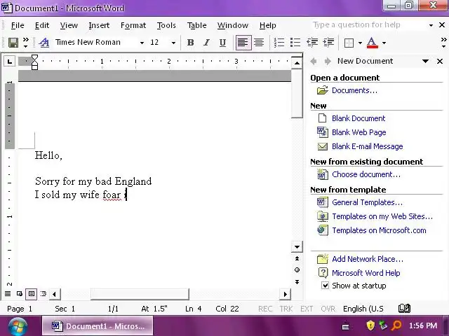Switch to Normal View icon
Screen dimensions: 449x336
click(8, 294)
